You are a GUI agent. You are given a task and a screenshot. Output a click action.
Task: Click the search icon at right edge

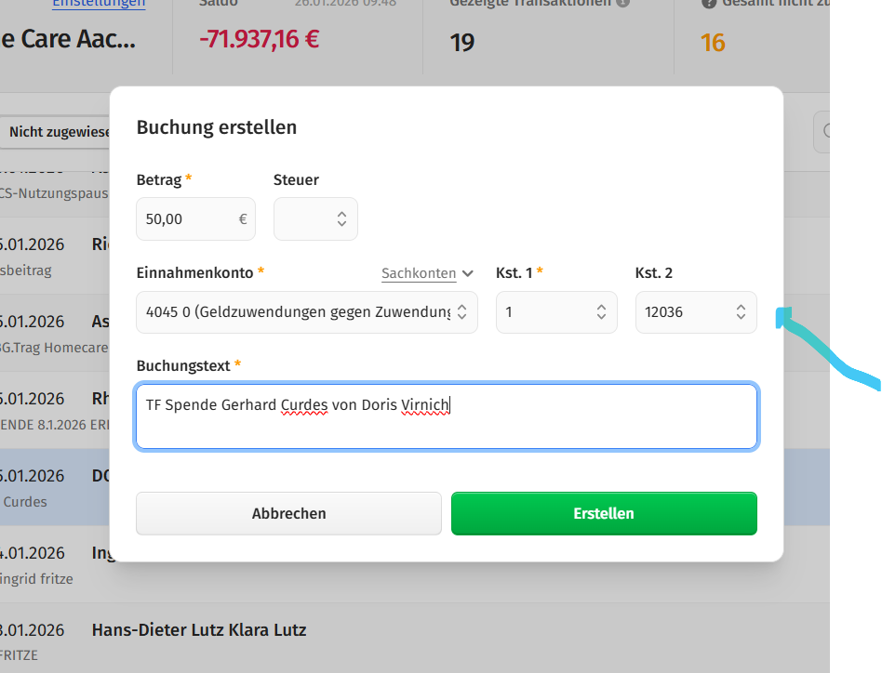[822, 132]
